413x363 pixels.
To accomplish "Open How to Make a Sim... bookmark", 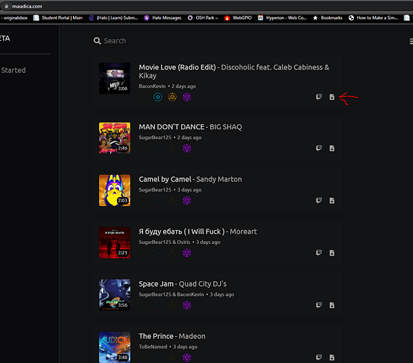I will pyautogui.click(x=373, y=18).
